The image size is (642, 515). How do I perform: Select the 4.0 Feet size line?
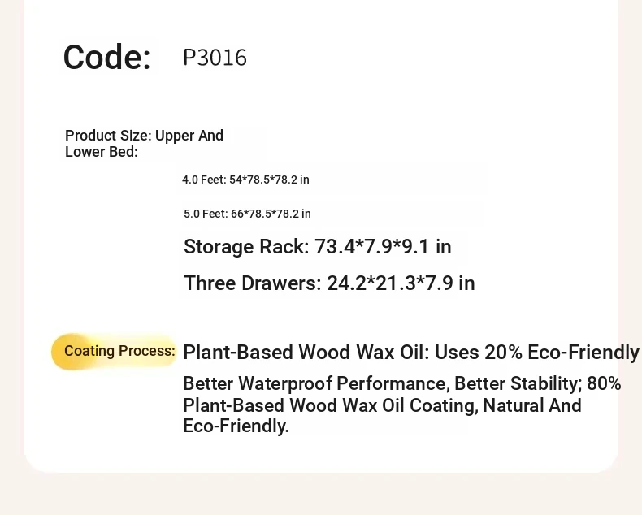pyautogui.click(x=245, y=180)
